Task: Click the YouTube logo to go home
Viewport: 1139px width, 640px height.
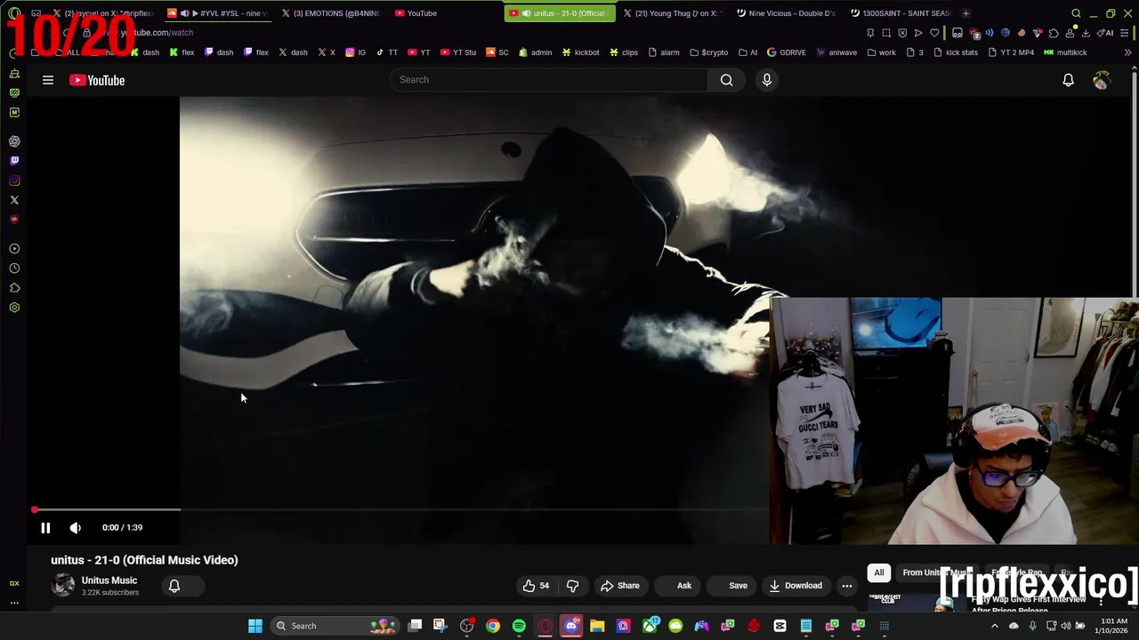Action: tap(97, 80)
